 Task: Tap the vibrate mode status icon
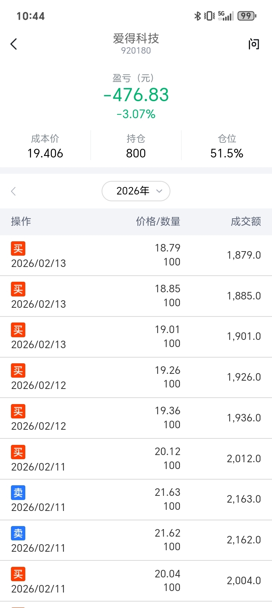click(x=209, y=16)
